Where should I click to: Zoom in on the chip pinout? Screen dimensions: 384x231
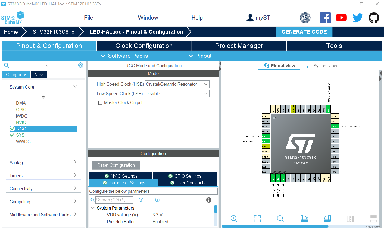tap(234, 219)
